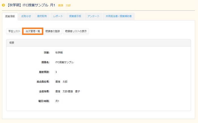
Task: Click the course title 【秋学期】ITC授業サンプル 月1
Action: 31,5
